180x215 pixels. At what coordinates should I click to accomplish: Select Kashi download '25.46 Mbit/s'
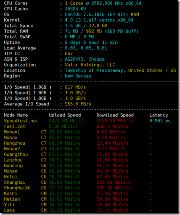click(112, 194)
